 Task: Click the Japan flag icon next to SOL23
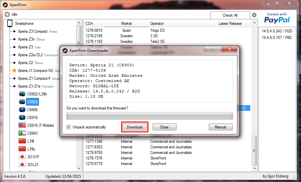[x=22, y=165]
